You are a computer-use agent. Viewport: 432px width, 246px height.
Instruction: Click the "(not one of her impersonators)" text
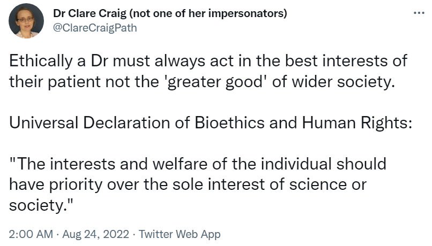click(x=215, y=14)
